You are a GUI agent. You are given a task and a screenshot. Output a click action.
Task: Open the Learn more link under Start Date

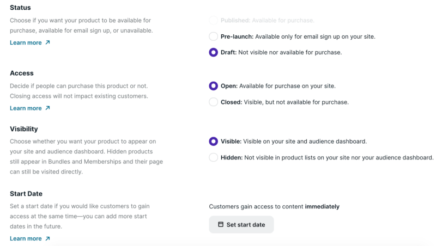pyautogui.click(x=26, y=238)
